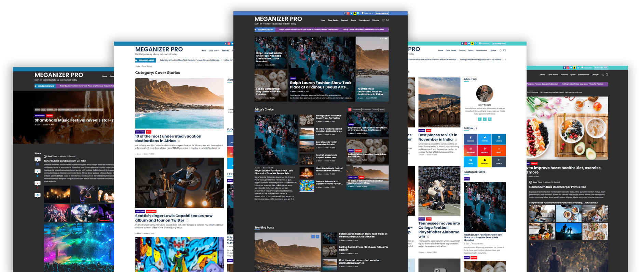
Task: Toggle dark mode moon icon in center homepage
Action: pyautogui.click(x=383, y=20)
